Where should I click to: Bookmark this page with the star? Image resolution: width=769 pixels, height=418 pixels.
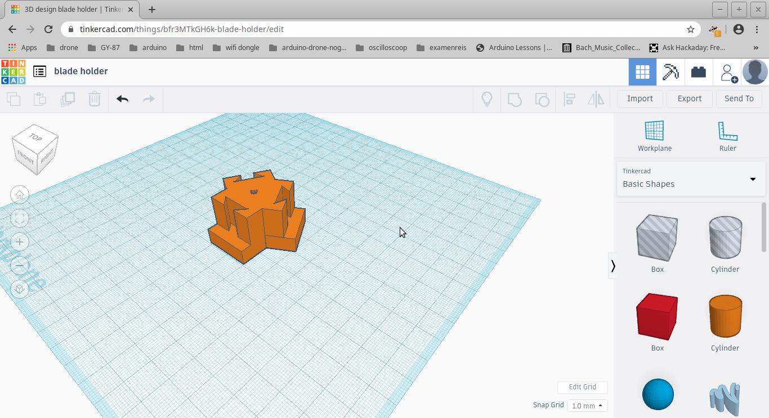pyautogui.click(x=691, y=29)
